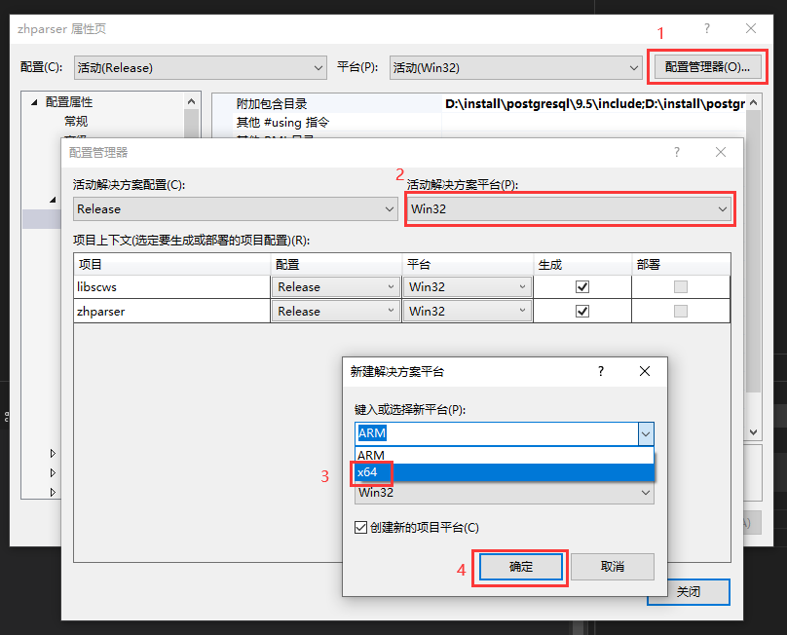Viewport: 787px width, 635px height.
Task: Close the 配置管理器 dialog
Action: tap(721, 152)
